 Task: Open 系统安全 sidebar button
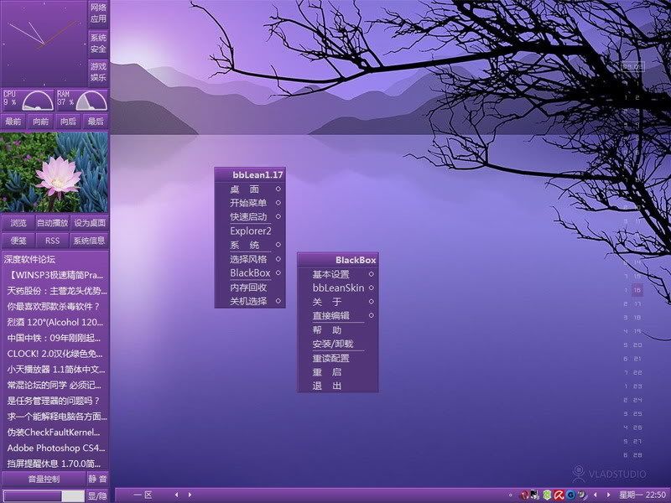point(98,44)
